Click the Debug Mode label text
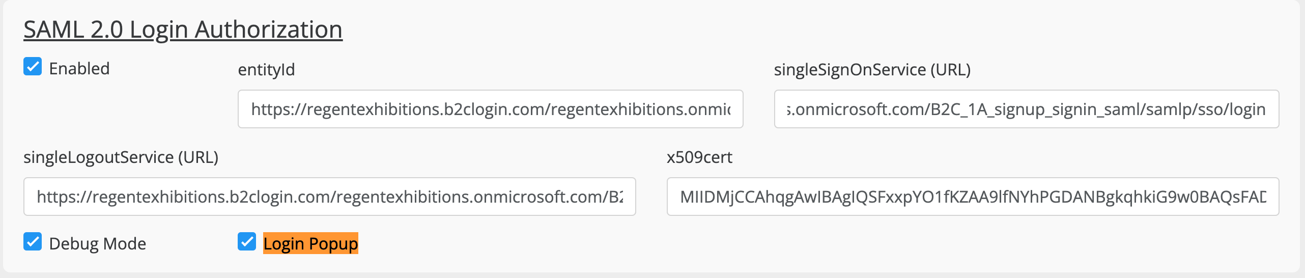The width and height of the screenshot is (1305, 278). click(98, 243)
